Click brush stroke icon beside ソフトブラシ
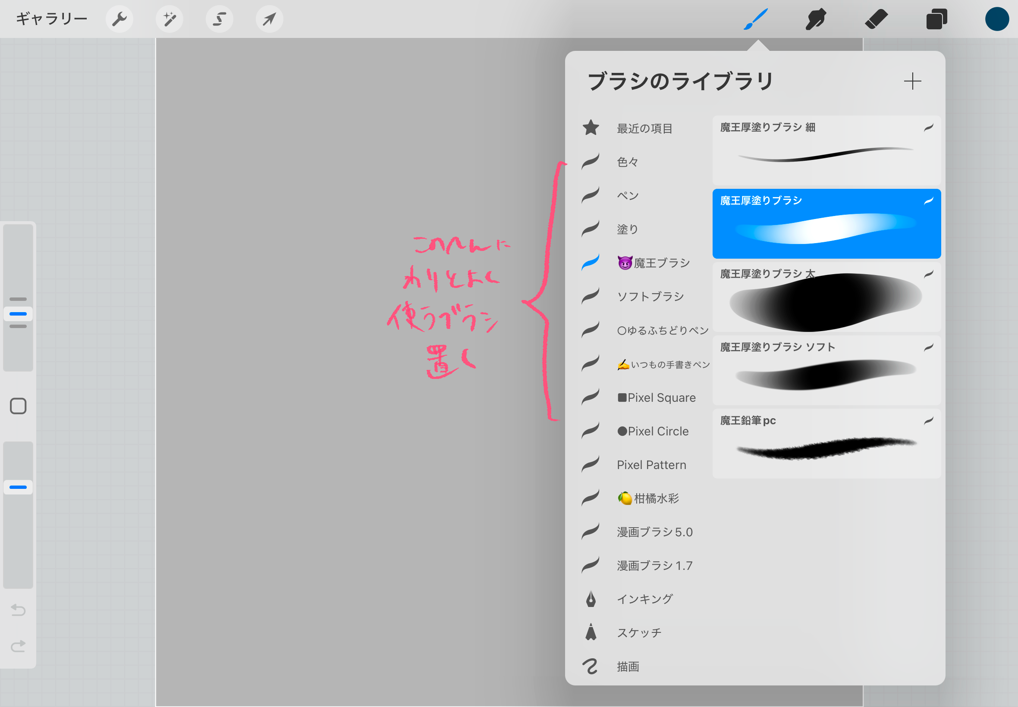This screenshot has width=1018, height=707. pyautogui.click(x=591, y=296)
